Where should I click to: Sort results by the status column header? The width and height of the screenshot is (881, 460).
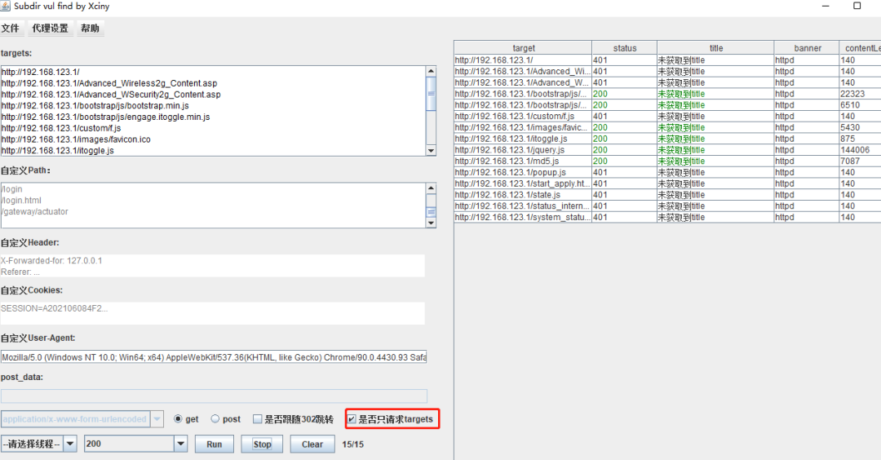click(624, 48)
